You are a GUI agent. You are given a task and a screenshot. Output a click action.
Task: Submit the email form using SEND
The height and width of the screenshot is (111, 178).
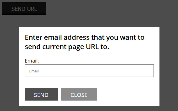pos(41,94)
